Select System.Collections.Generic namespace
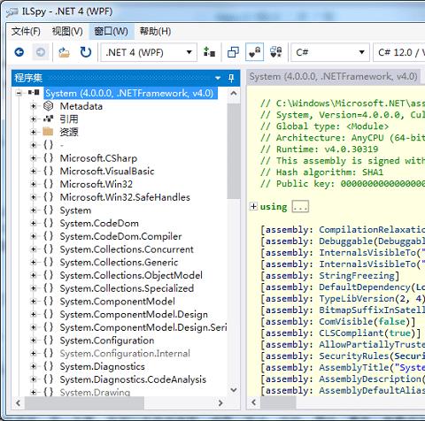 point(119,263)
